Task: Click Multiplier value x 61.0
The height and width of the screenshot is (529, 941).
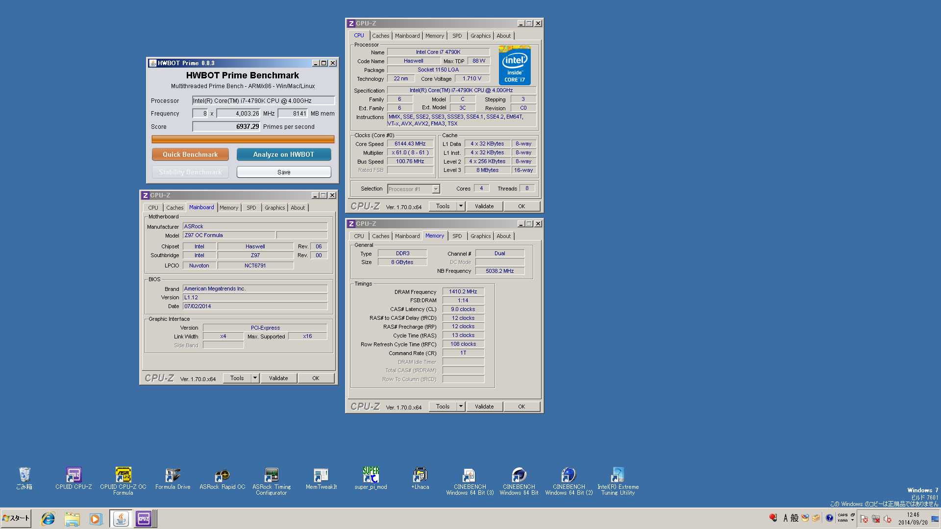Action: point(410,153)
